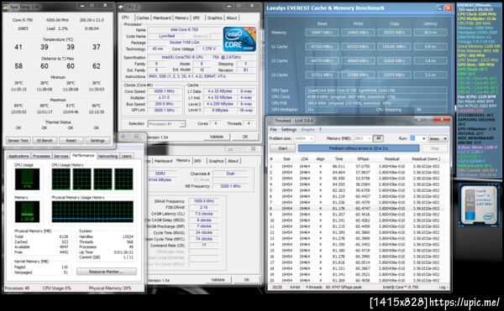Screen dimensions: 504x311
Task: Open the SPD tab in top CPU-Z window
Action: [197, 18]
